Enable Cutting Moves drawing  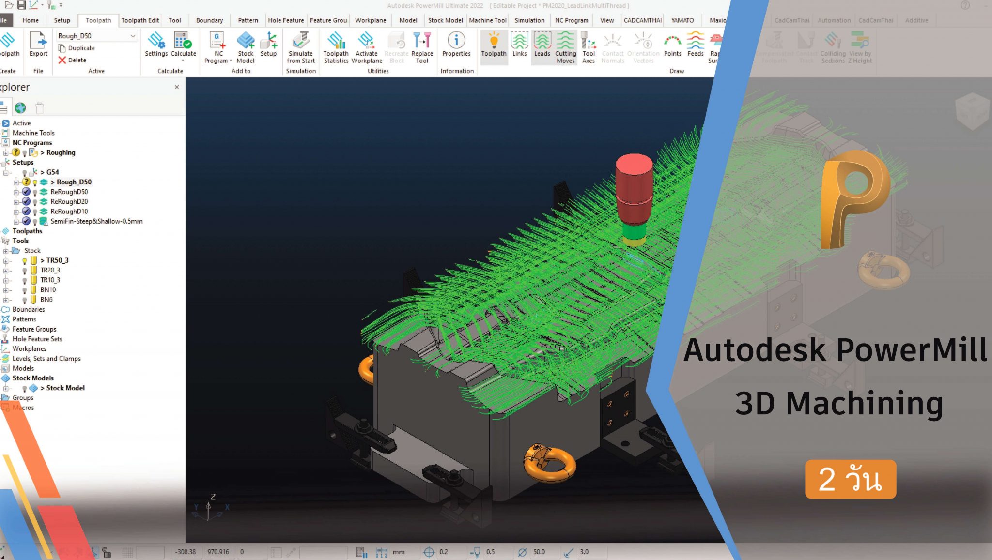565,47
